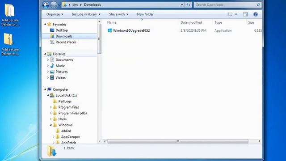Open Help with the question mark icon
This screenshot has height=161, width=286.
pos(256,14)
